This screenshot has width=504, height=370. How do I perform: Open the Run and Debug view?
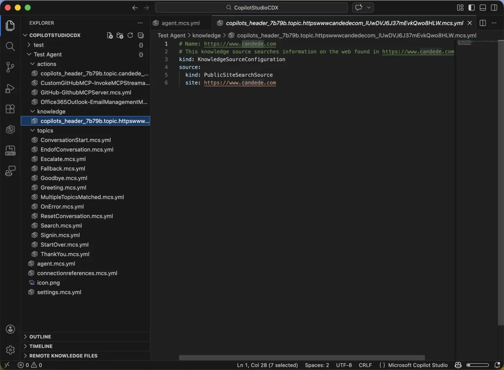[10, 88]
